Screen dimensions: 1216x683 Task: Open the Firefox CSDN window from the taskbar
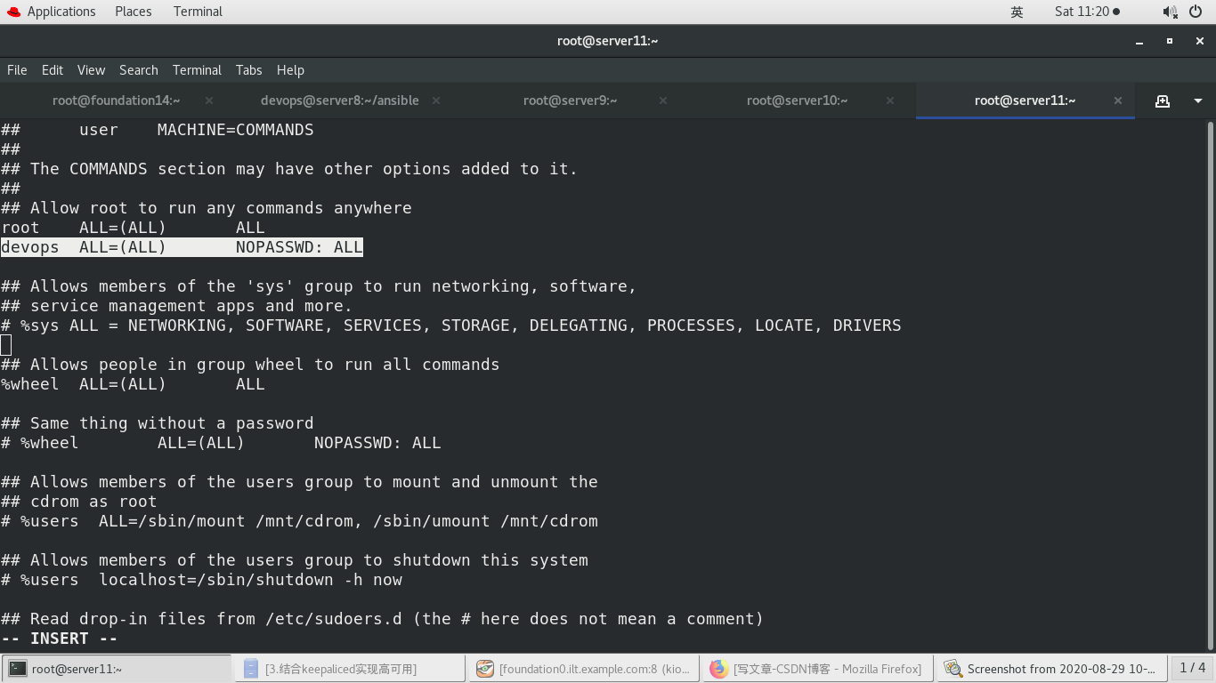click(816, 668)
